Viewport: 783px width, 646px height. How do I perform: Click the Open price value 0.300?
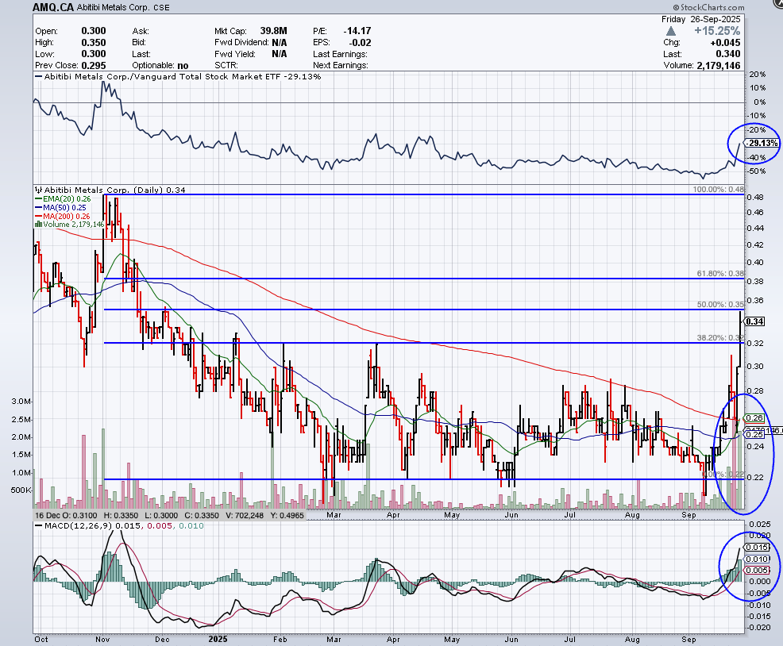point(94,31)
